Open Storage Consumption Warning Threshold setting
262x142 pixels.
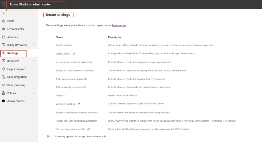coord(77,112)
